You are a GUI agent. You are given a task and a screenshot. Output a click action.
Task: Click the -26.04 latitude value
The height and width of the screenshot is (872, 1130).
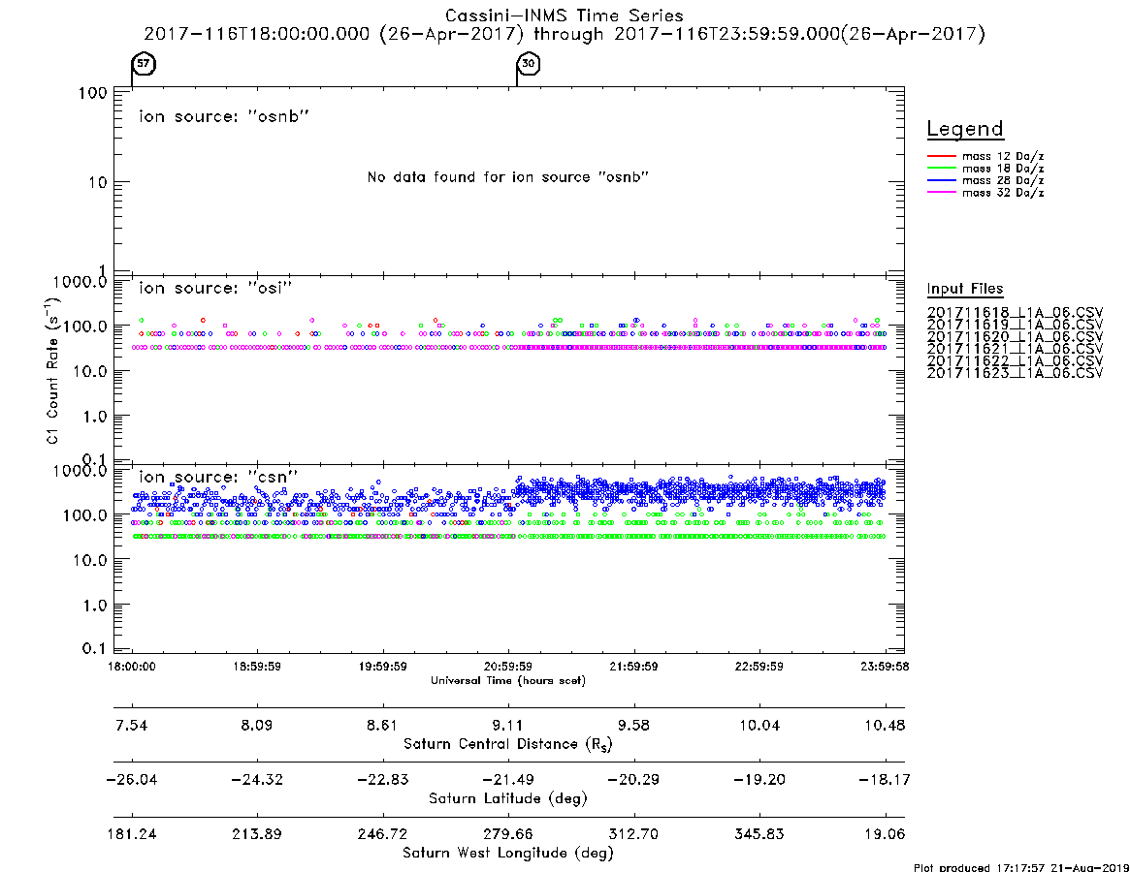point(132,780)
